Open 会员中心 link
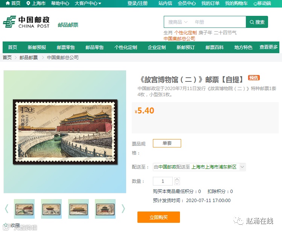The width and height of the screenshot is (282, 233). (187, 3)
